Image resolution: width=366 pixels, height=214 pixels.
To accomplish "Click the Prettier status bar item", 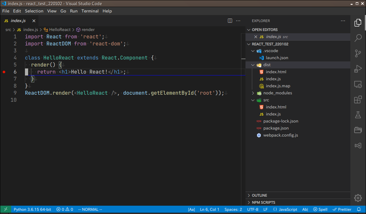I will [x=342, y=209].
